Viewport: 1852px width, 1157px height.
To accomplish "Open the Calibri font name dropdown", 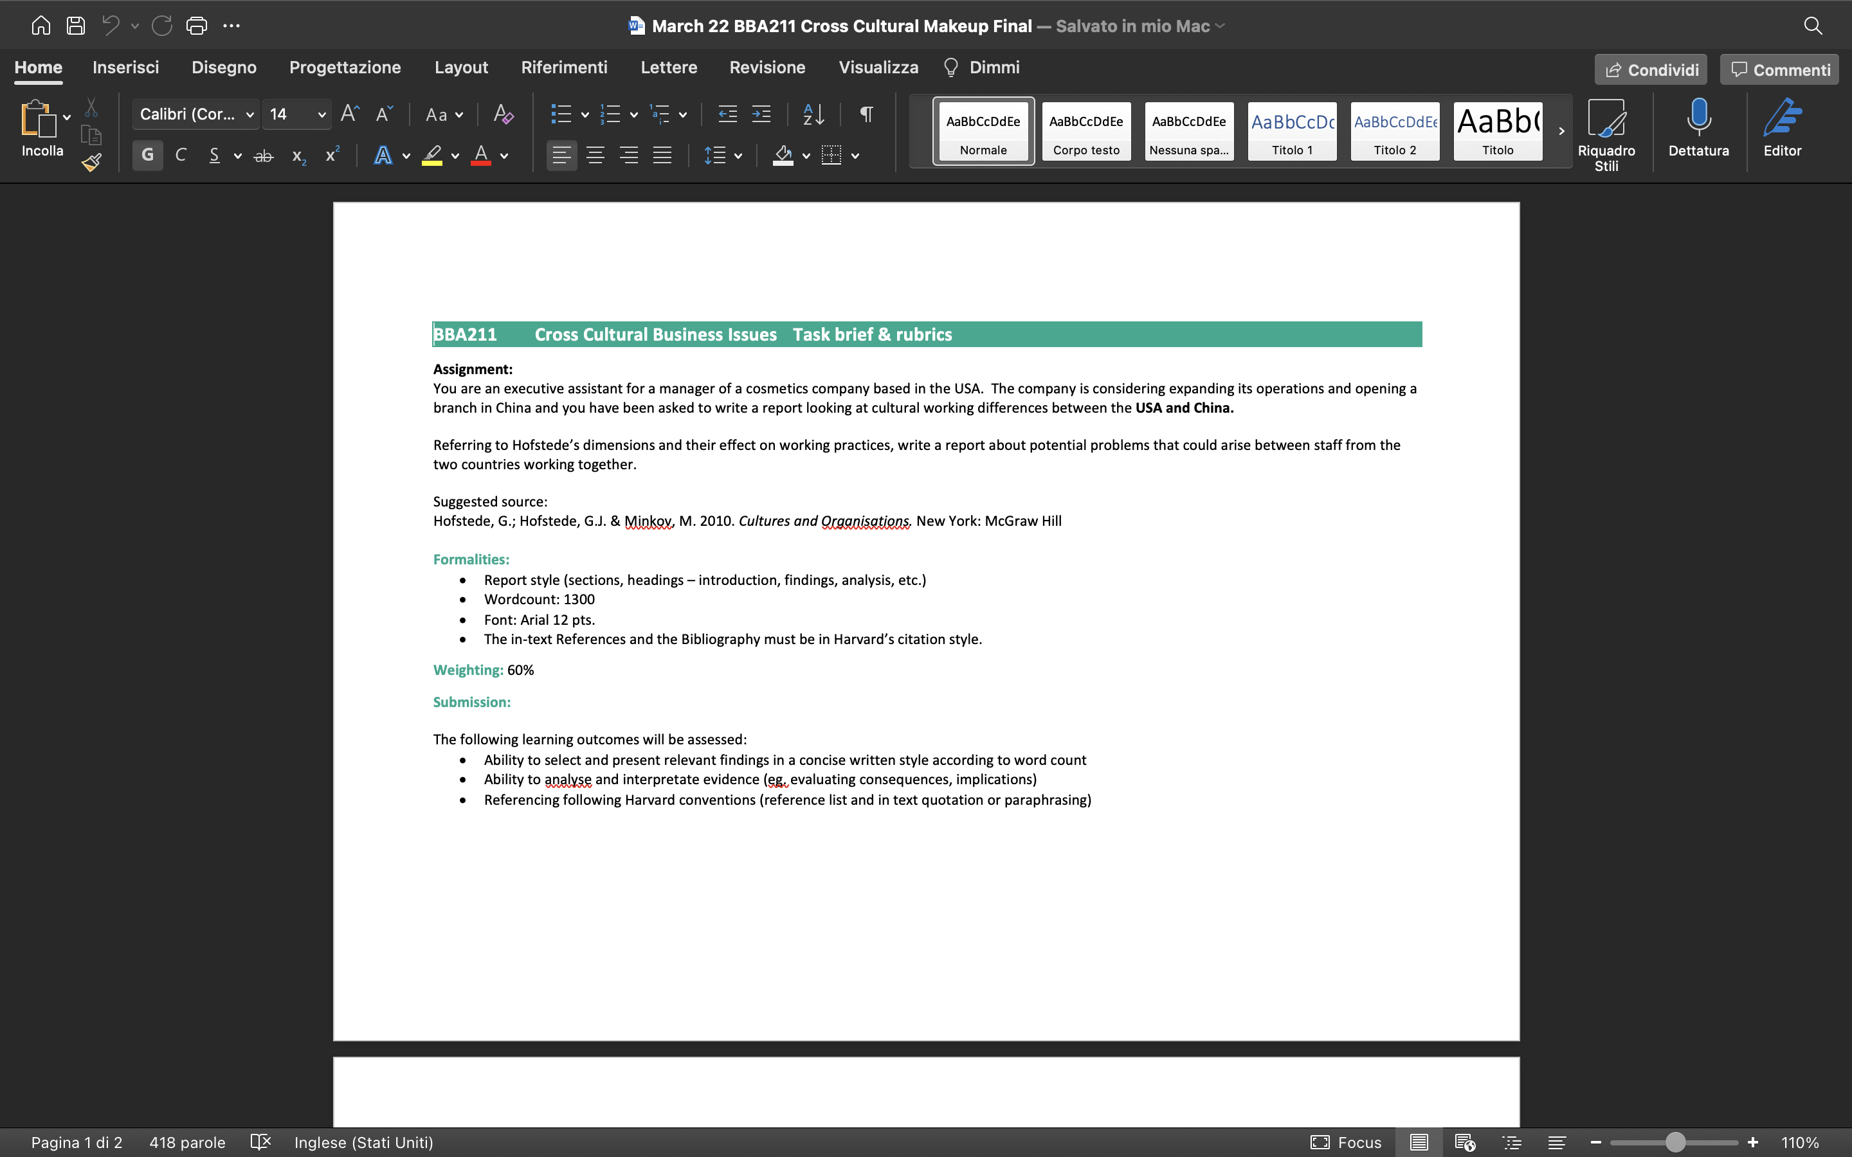I will pyautogui.click(x=196, y=114).
